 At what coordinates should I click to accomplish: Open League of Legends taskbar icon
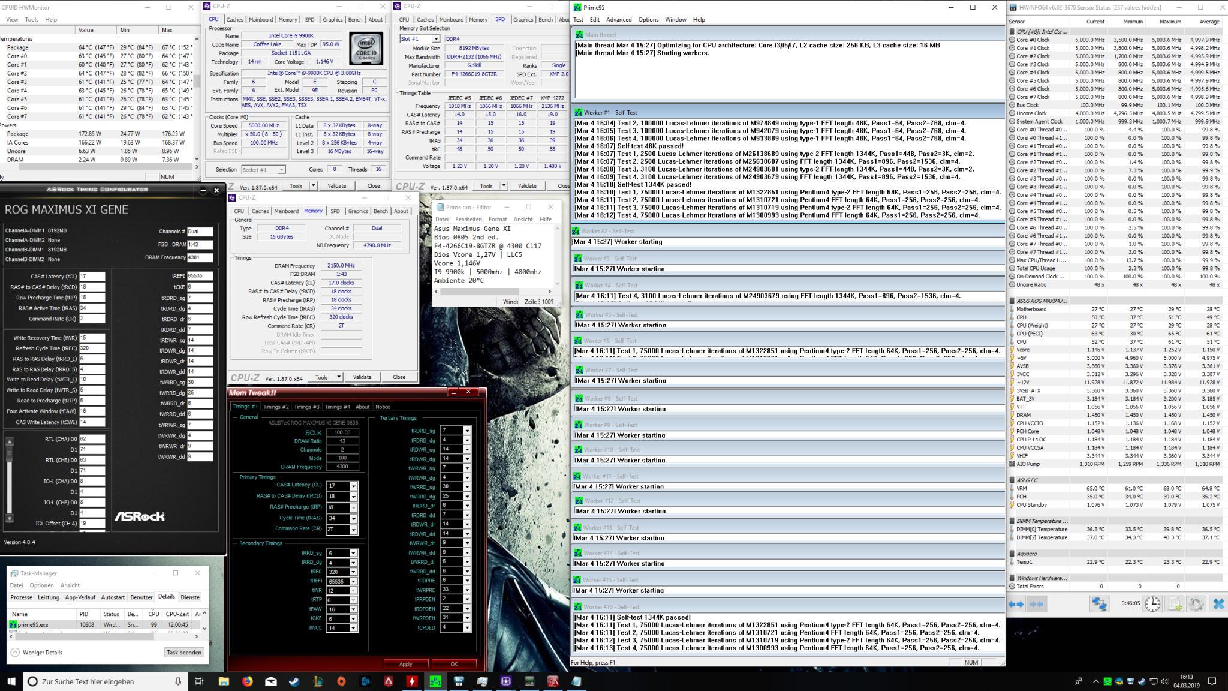(318, 681)
